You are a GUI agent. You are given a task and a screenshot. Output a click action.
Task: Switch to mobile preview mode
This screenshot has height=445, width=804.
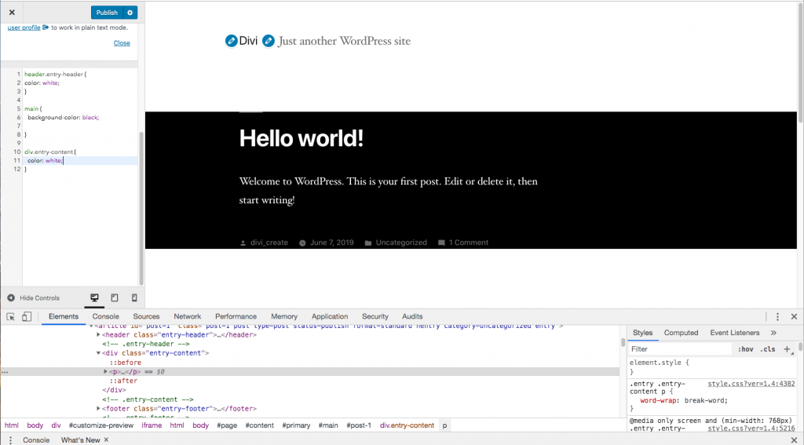pyautogui.click(x=134, y=298)
